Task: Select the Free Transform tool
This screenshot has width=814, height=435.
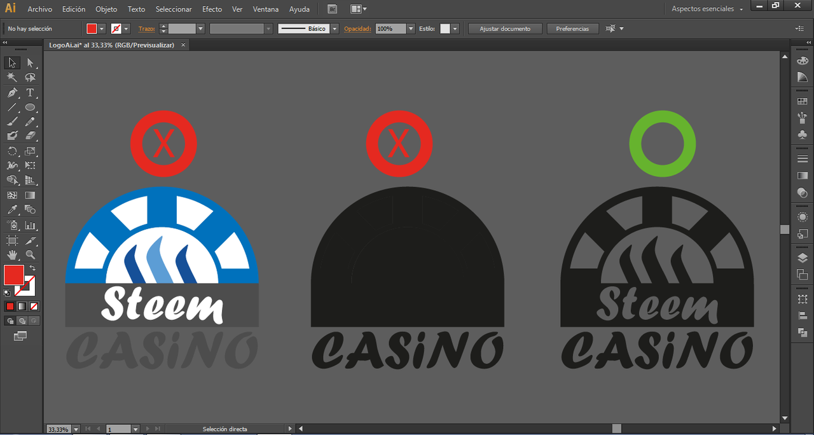Action: [30, 165]
